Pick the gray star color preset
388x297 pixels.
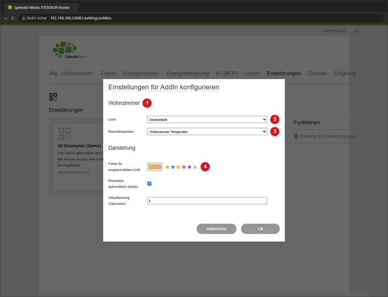195,167
